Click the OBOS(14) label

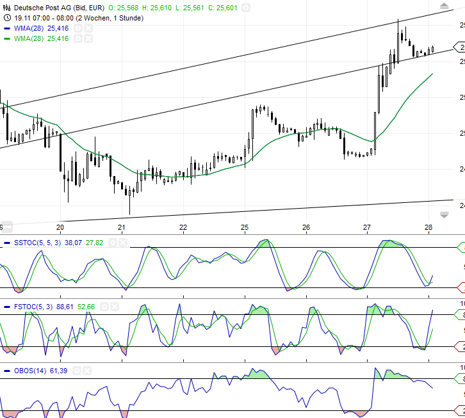(30, 371)
